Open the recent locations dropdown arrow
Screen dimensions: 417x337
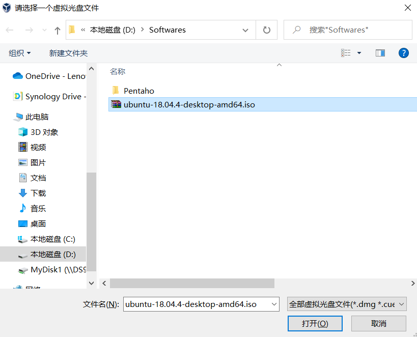pyautogui.click(x=44, y=30)
